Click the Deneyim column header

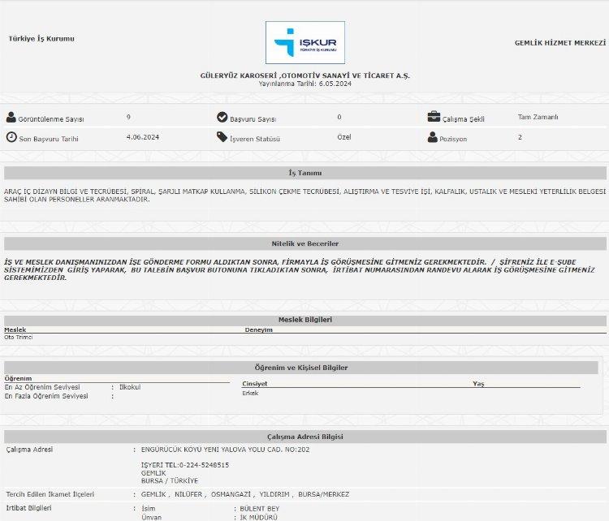(259, 330)
